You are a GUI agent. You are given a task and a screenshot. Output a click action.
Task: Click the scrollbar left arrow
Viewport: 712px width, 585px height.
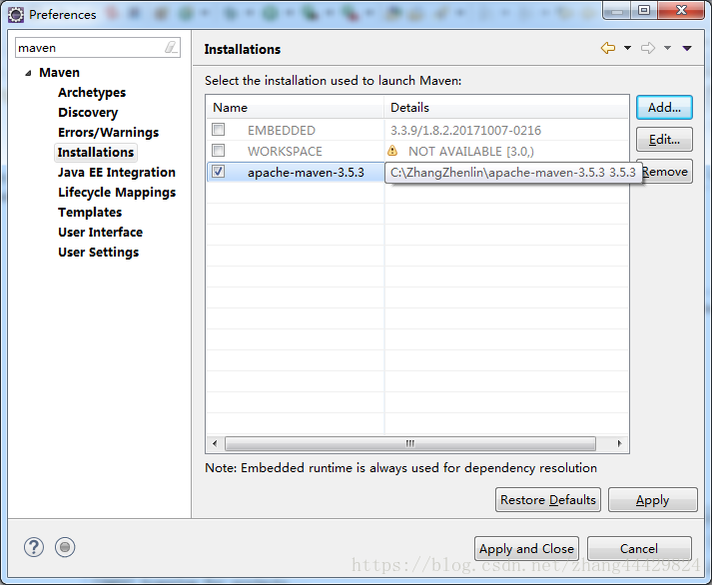tap(215, 443)
